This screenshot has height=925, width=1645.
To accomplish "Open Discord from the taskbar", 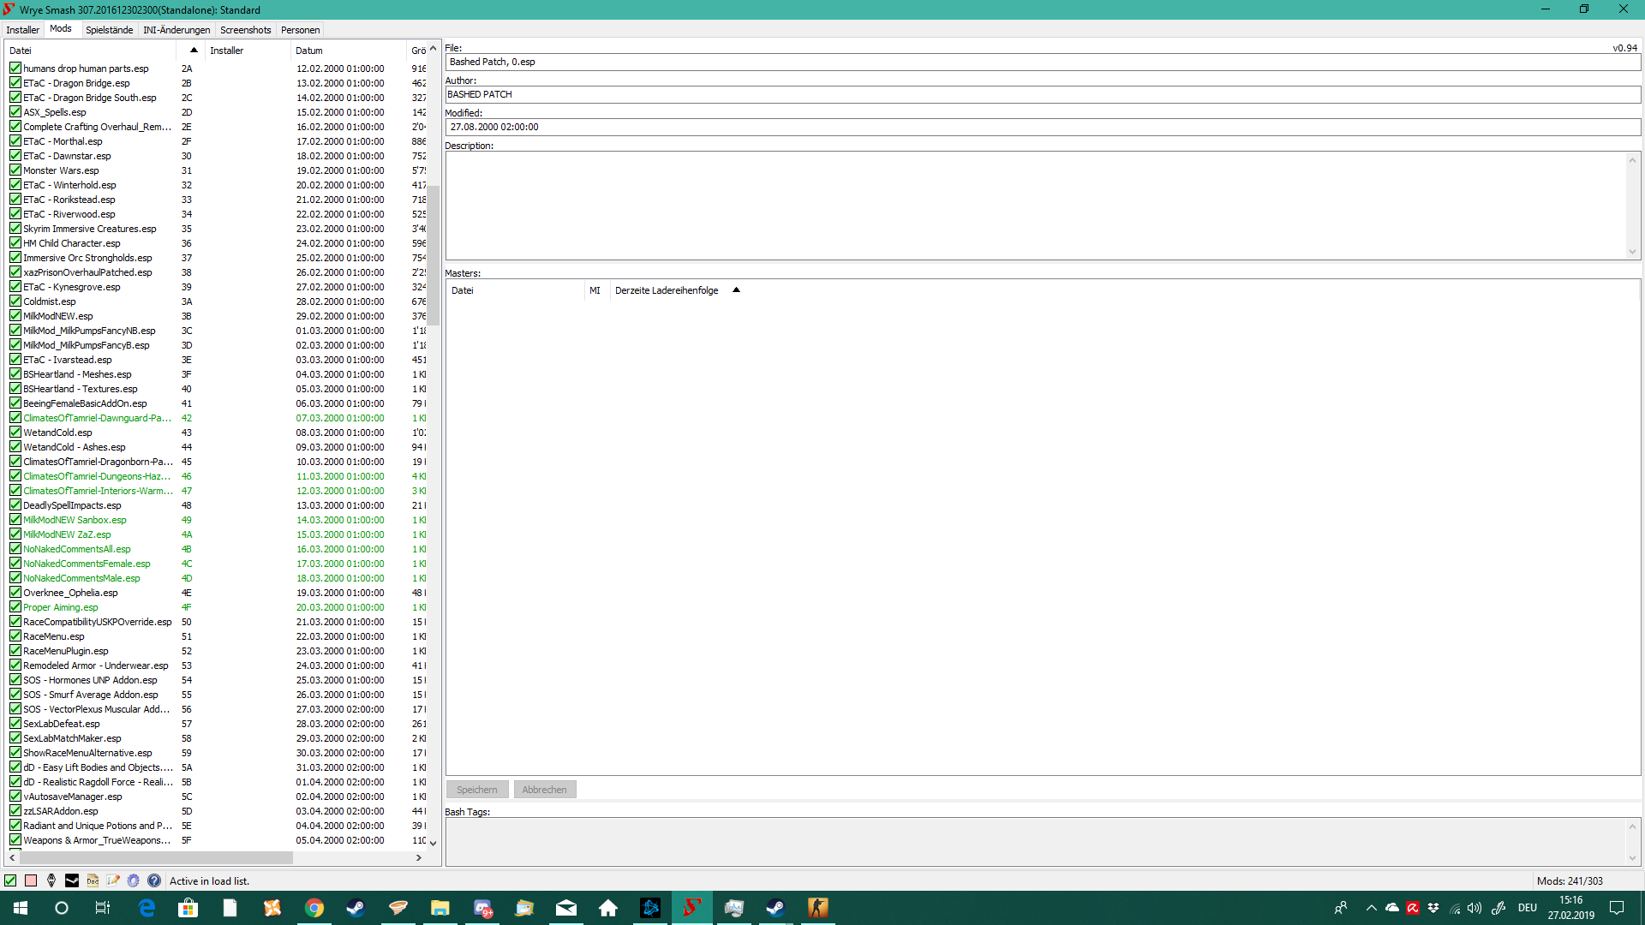I will click(482, 908).
